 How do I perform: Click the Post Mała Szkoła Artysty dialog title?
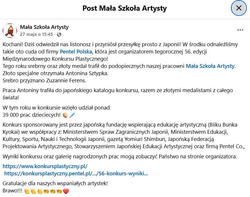[x=125, y=8]
